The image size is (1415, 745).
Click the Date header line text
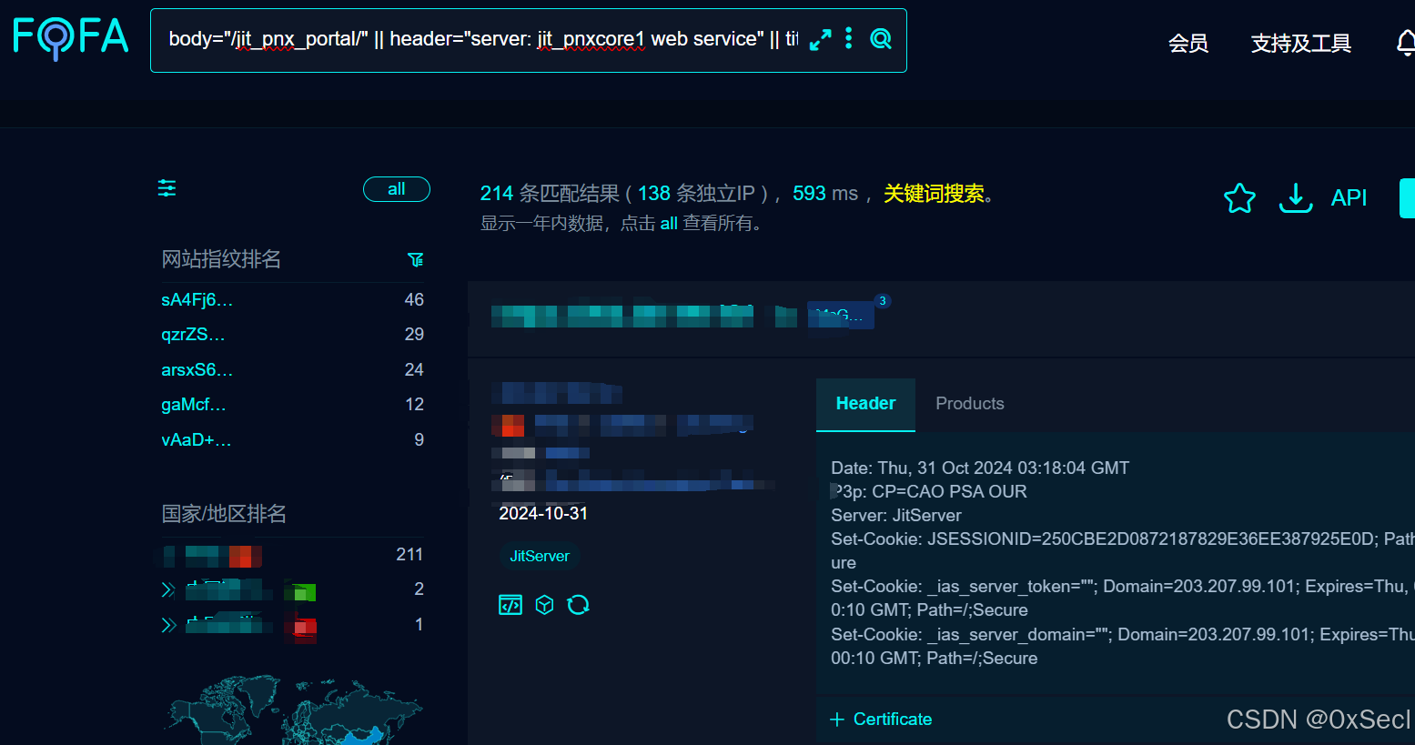point(980,468)
